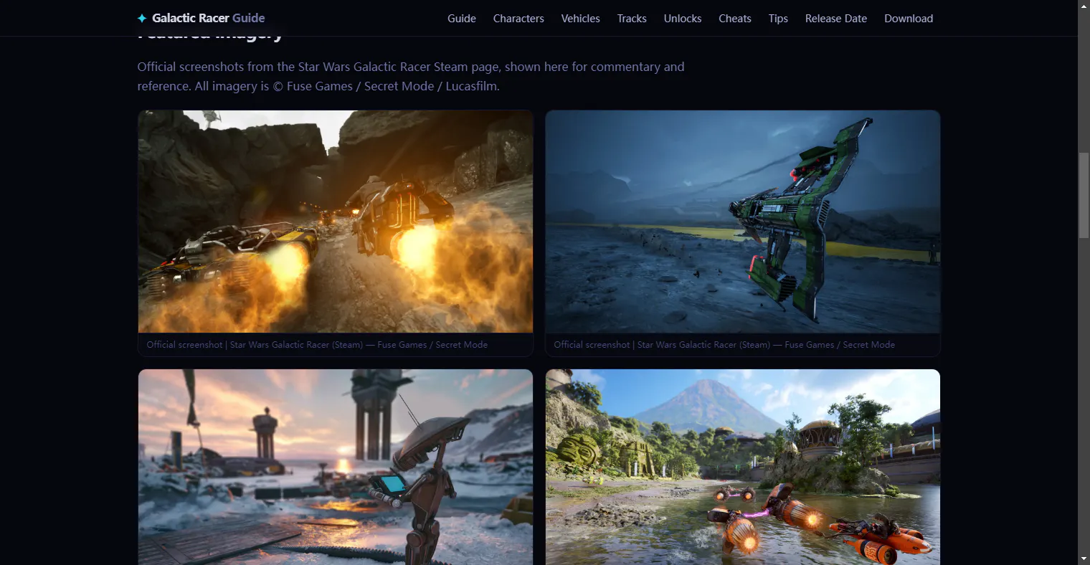Screen dimensions: 1090x565
Task: Select Tracks in the top navigation
Action: point(632,19)
